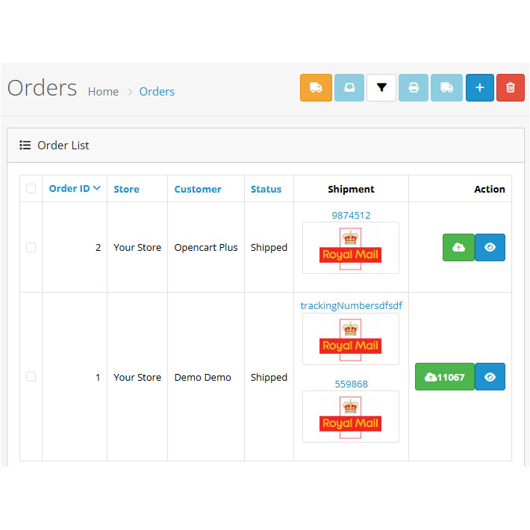
Task: Select the checkbox for order 1
Action: coord(31,376)
